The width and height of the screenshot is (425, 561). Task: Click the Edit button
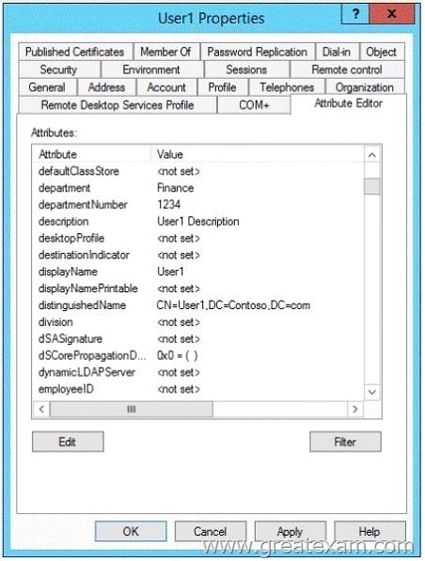[68, 442]
